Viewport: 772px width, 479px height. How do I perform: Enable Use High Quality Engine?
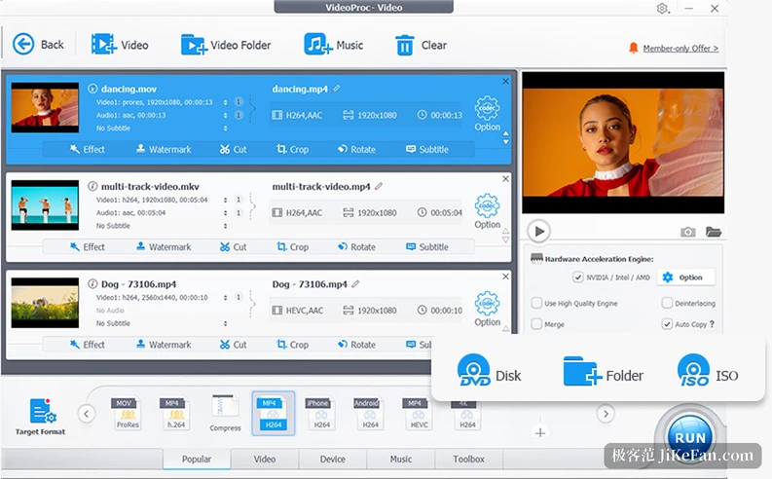click(536, 303)
